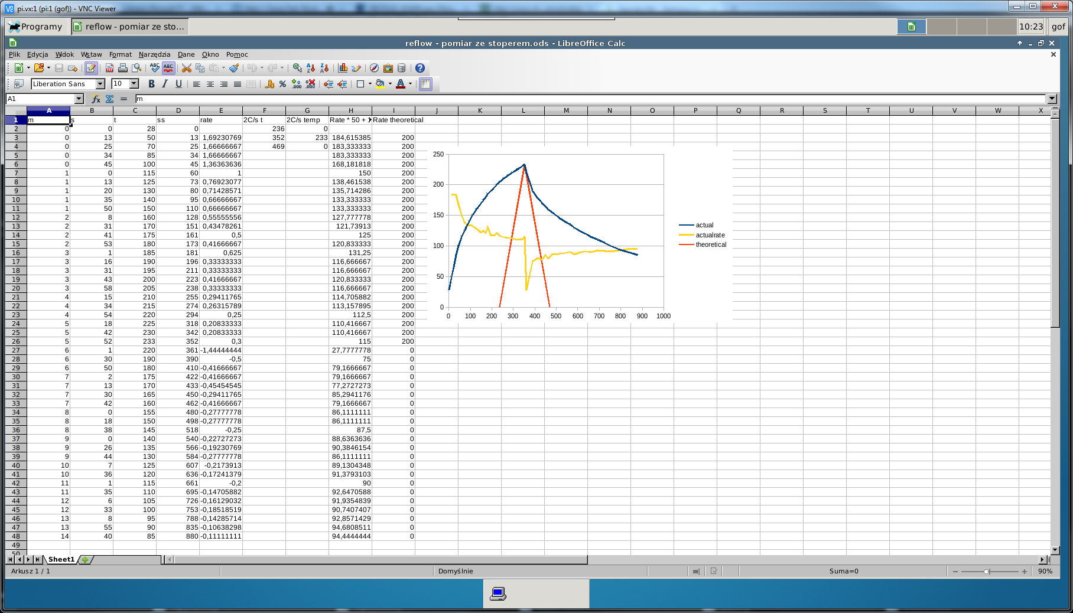Image resolution: width=1073 pixels, height=613 pixels.
Task: Align text left
Action: pyautogui.click(x=197, y=84)
